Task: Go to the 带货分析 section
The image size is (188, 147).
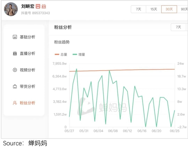Action: point(24,86)
